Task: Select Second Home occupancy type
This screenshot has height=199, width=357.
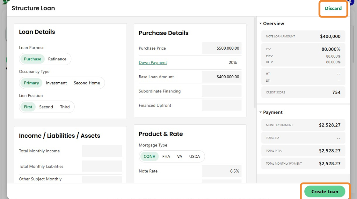Action: 87,83
